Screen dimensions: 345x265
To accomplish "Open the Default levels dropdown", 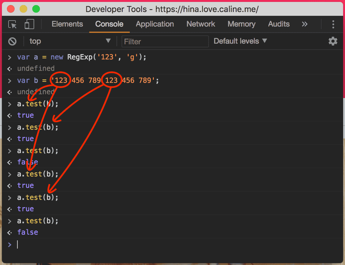I will [x=240, y=41].
